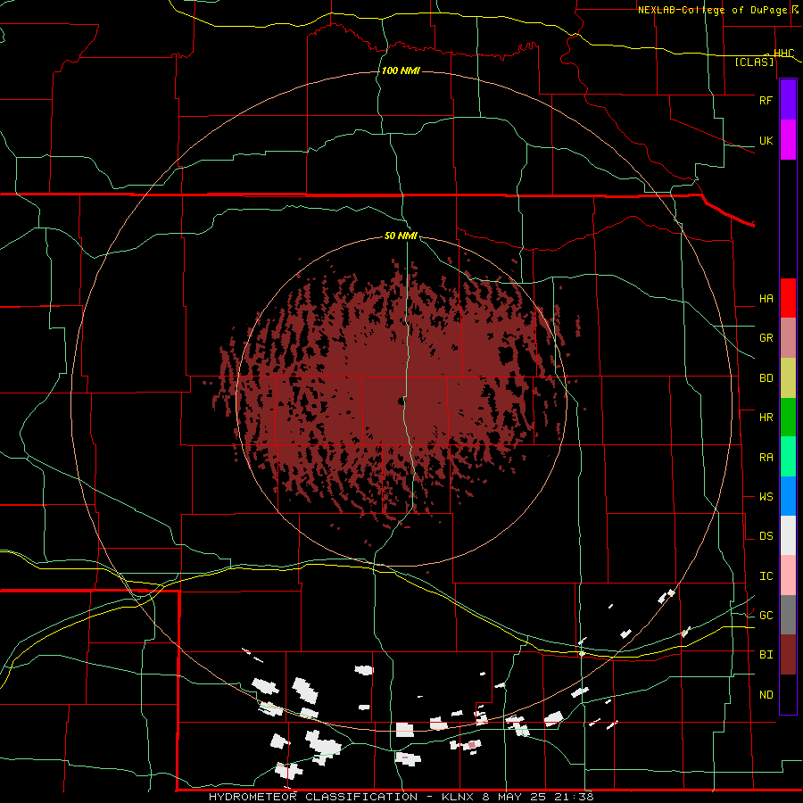Screen dimensions: 803x803
Task: Select the white DS legend swatch
Action: click(788, 535)
